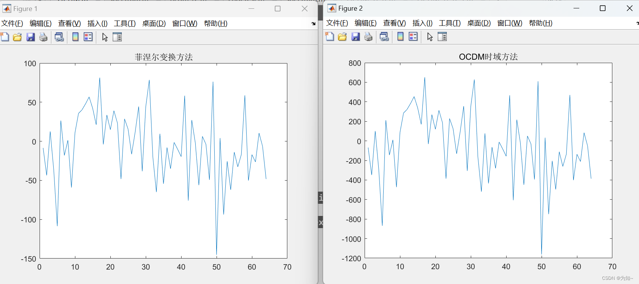Close the Figure 1 window

point(304,9)
